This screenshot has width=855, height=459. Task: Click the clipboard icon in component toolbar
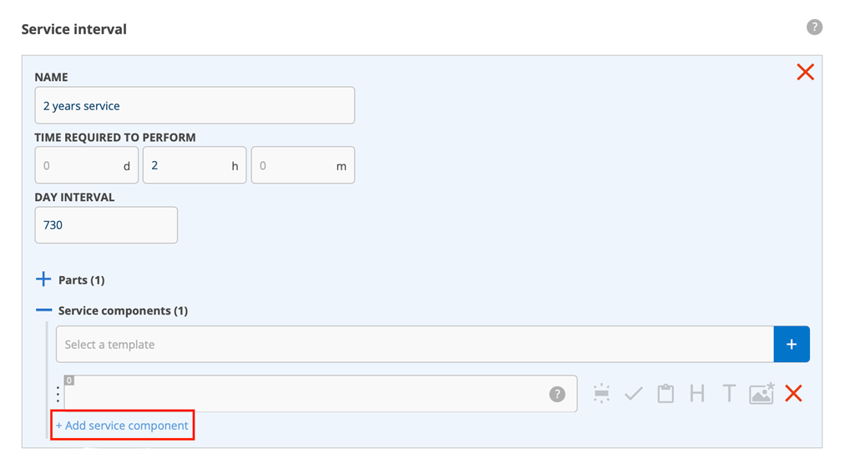pos(665,394)
